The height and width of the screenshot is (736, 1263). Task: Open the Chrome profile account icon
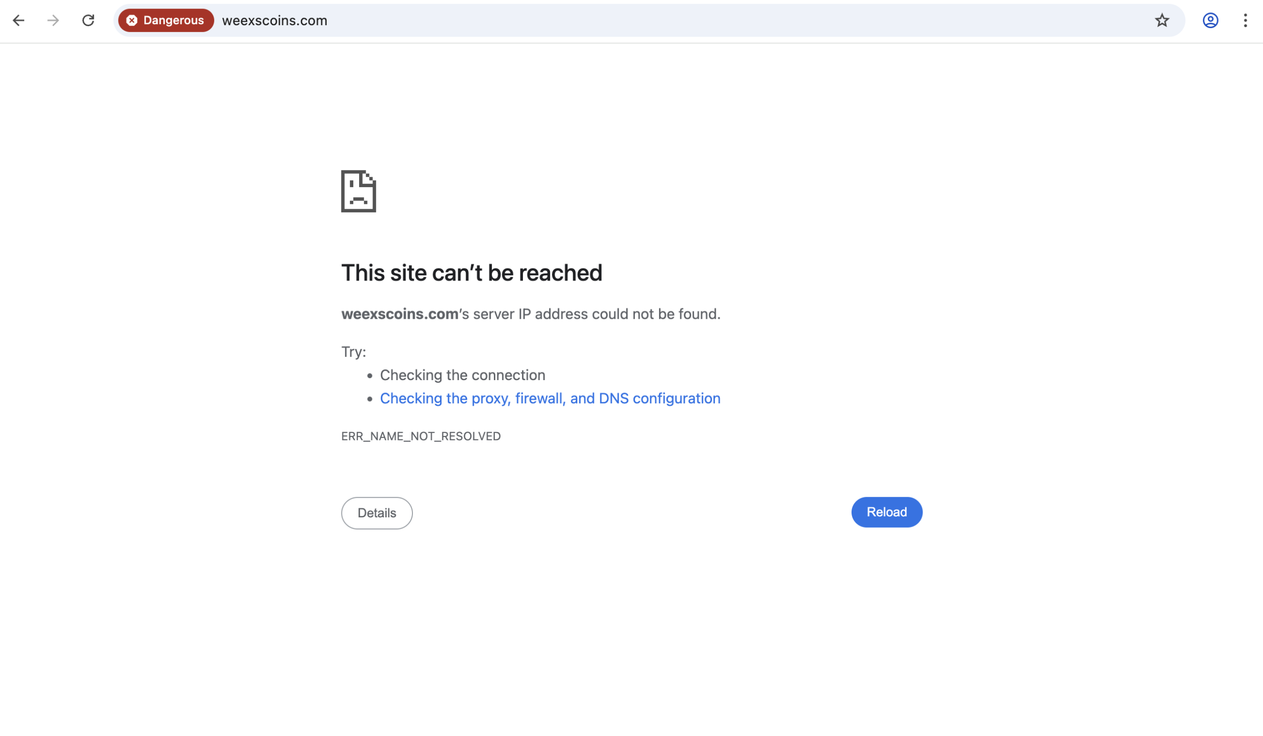(1210, 21)
